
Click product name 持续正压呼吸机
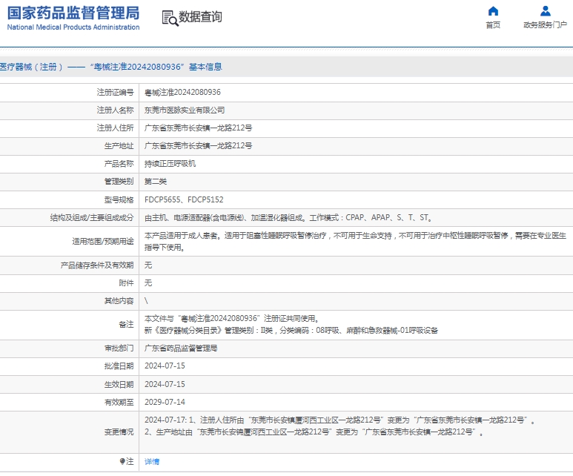pyautogui.click(x=170, y=163)
